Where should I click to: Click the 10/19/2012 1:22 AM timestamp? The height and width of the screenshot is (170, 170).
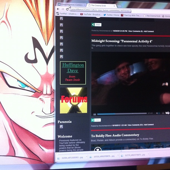[119, 125]
